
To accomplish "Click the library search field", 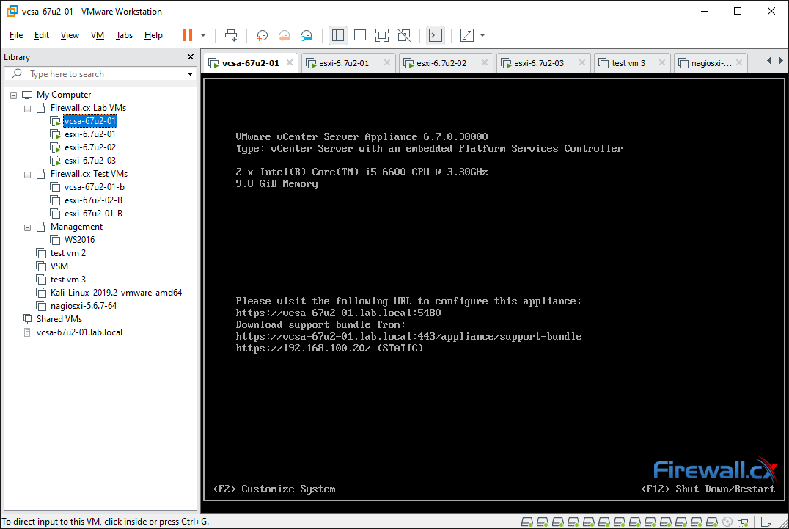I will pyautogui.click(x=100, y=74).
